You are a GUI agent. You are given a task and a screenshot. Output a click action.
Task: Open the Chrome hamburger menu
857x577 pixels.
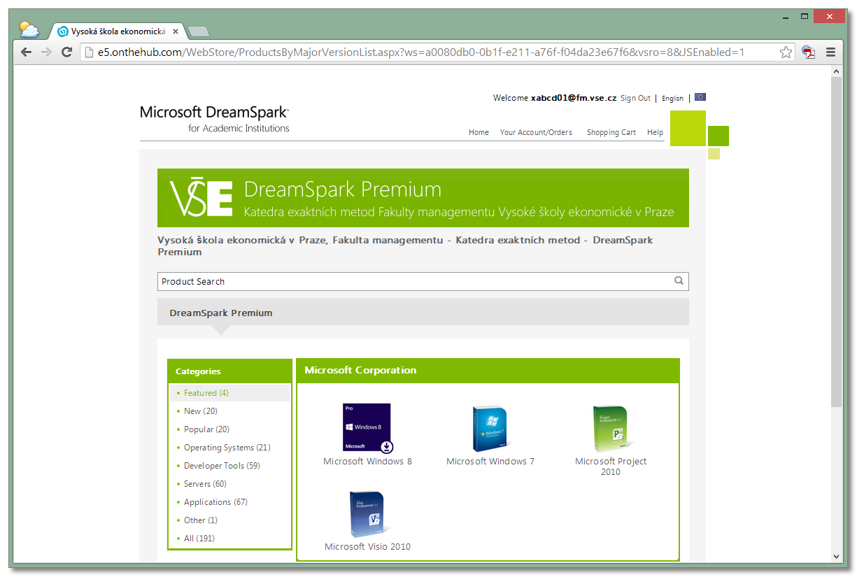(831, 52)
